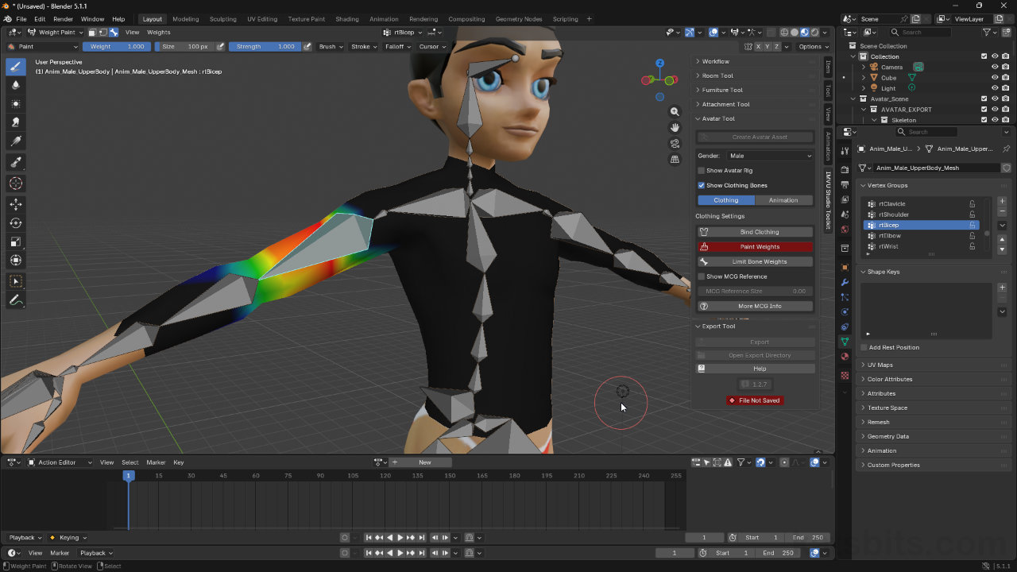Toggle lock on rtWrist vertex group
This screenshot has width=1017, height=572.
pos(972,246)
